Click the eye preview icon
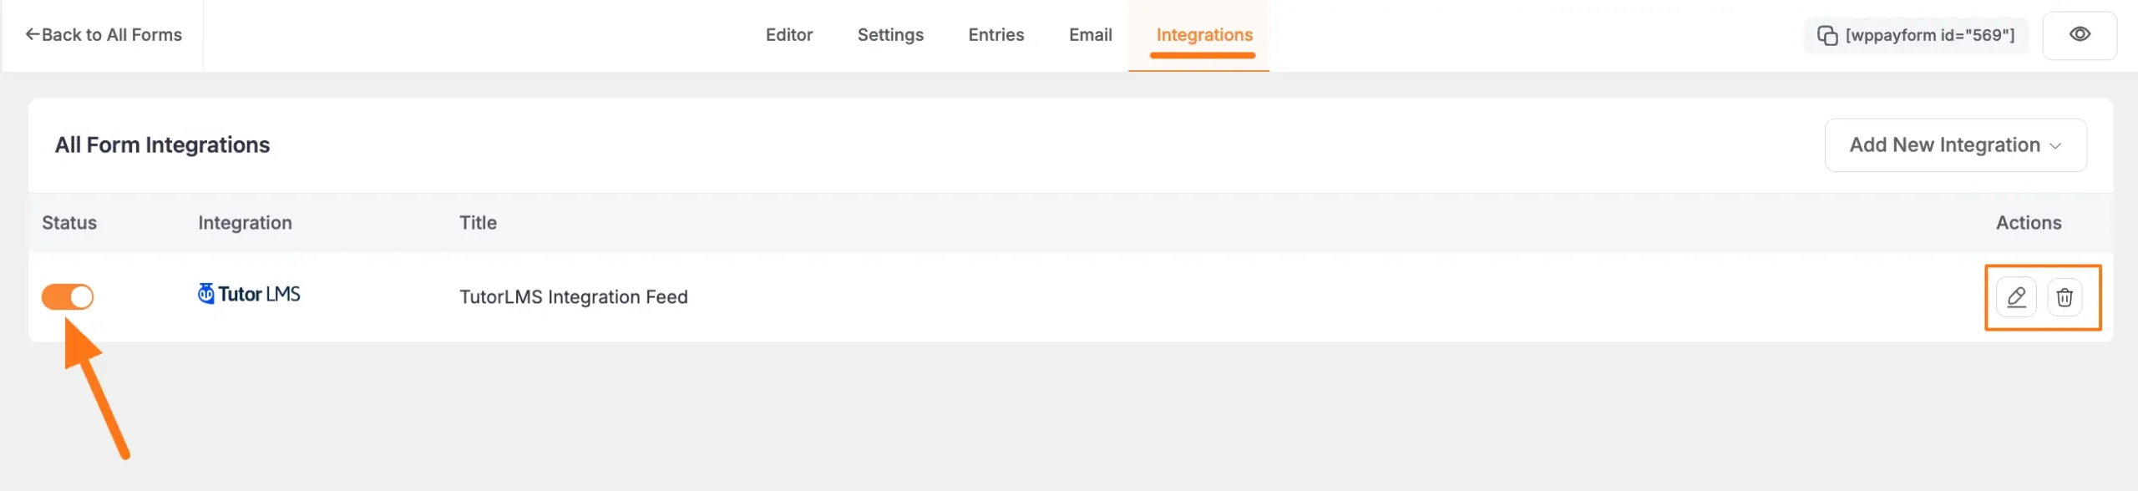This screenshot has height=491, width=2138. coord(2080,35)
